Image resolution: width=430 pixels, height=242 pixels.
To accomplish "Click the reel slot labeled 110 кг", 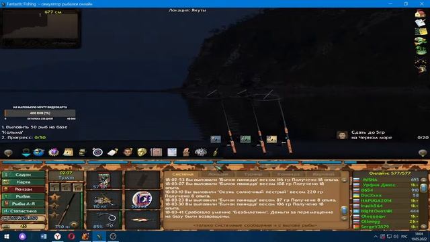I will point(104,200).
